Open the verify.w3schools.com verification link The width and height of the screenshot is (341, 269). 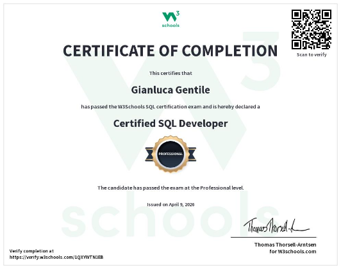(56, 257)
